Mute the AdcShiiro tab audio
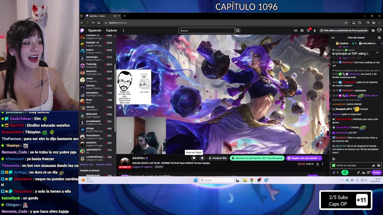 [115, 16]
